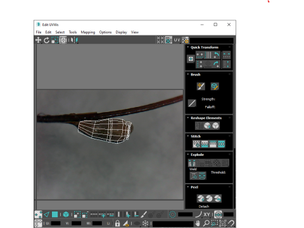The image size is (304, 228).
Task: Click the brush falloff type icon
Action: (192, 103)
